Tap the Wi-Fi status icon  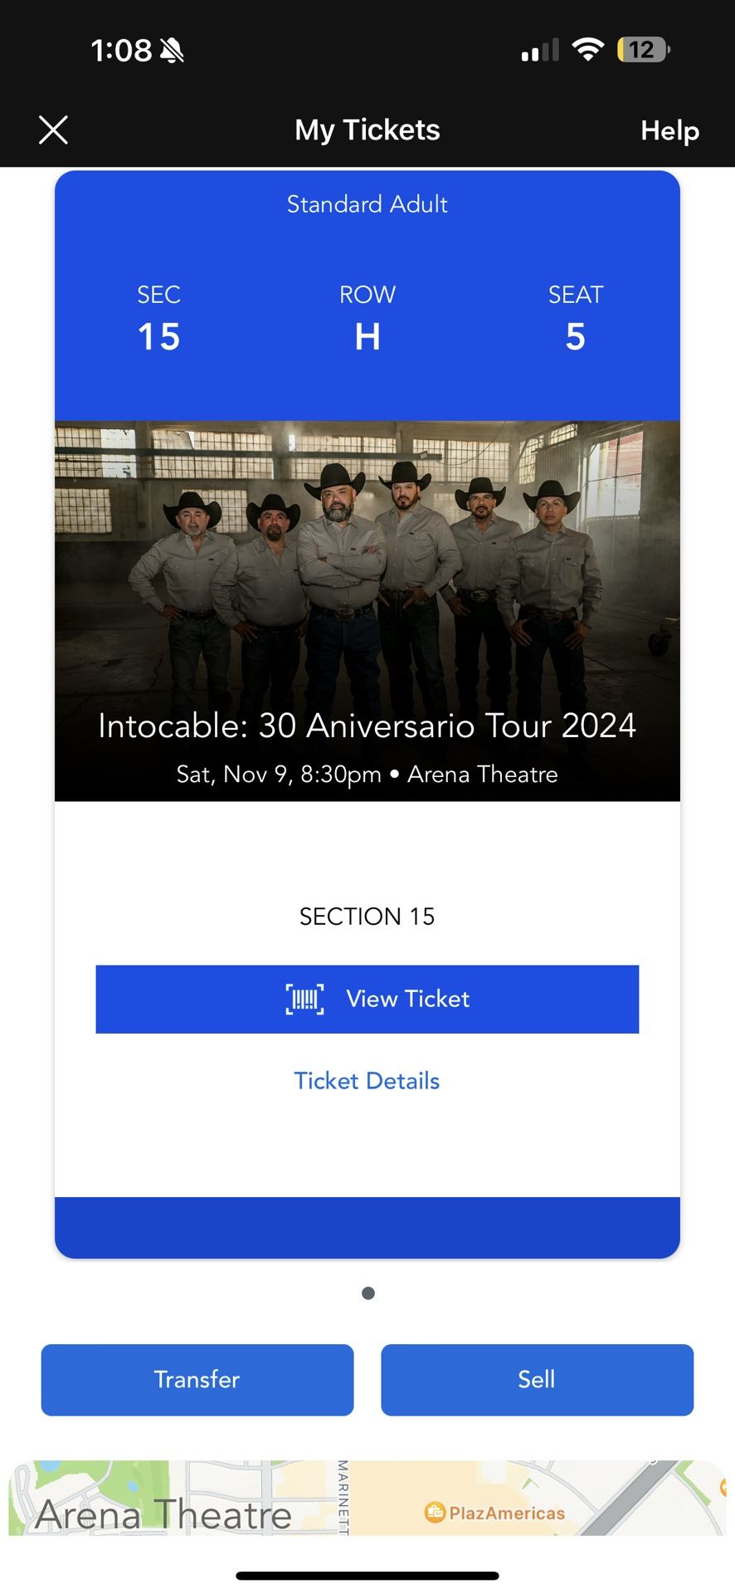click(x=587, y=50)
